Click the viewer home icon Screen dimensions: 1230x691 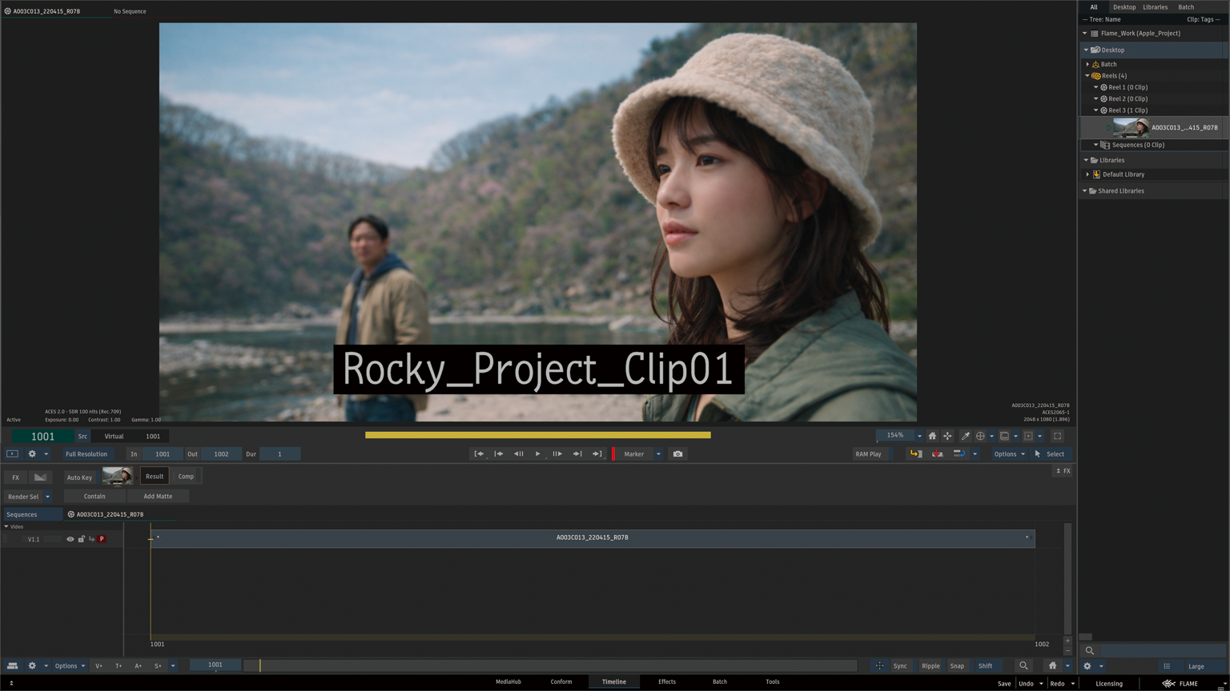[x=932, y=436]
